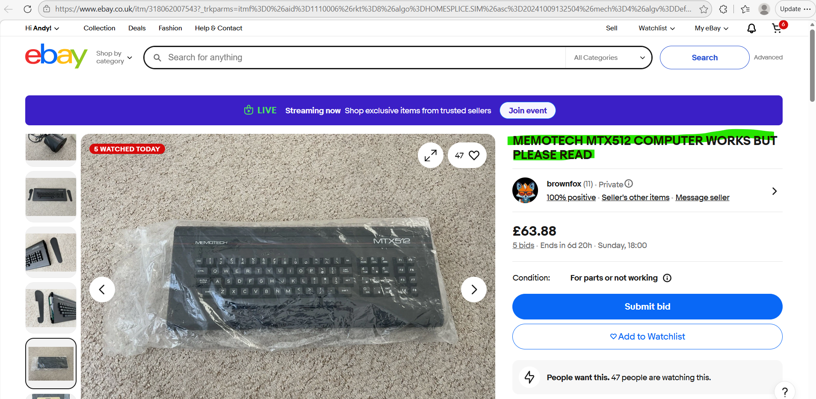Open Help & Contact
Viewport: 816px width, 399px height.
219,28
